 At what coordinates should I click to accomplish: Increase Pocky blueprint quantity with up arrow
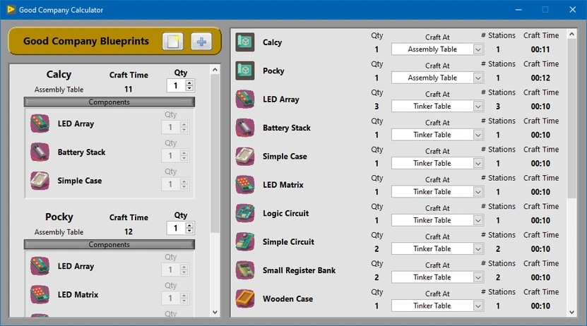(x=189, y=225)
